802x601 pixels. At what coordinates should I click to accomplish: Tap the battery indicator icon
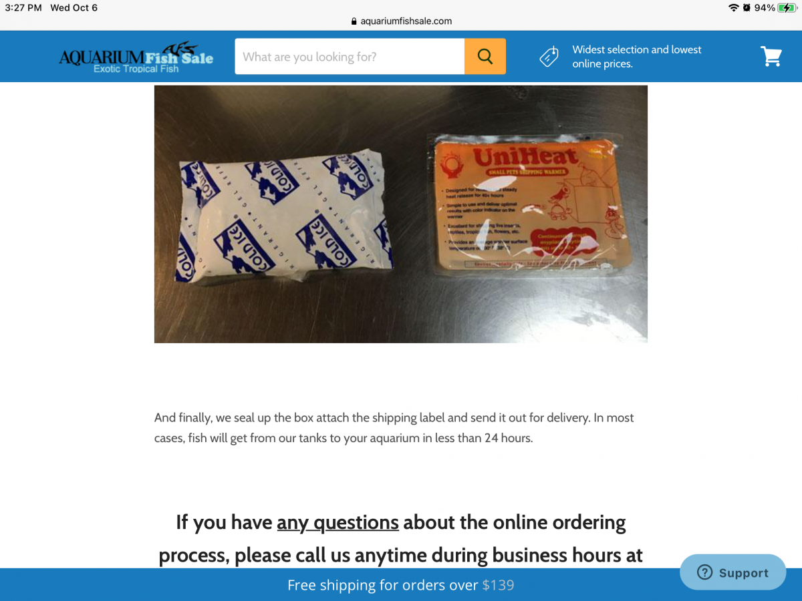click(x=787, y=8)
